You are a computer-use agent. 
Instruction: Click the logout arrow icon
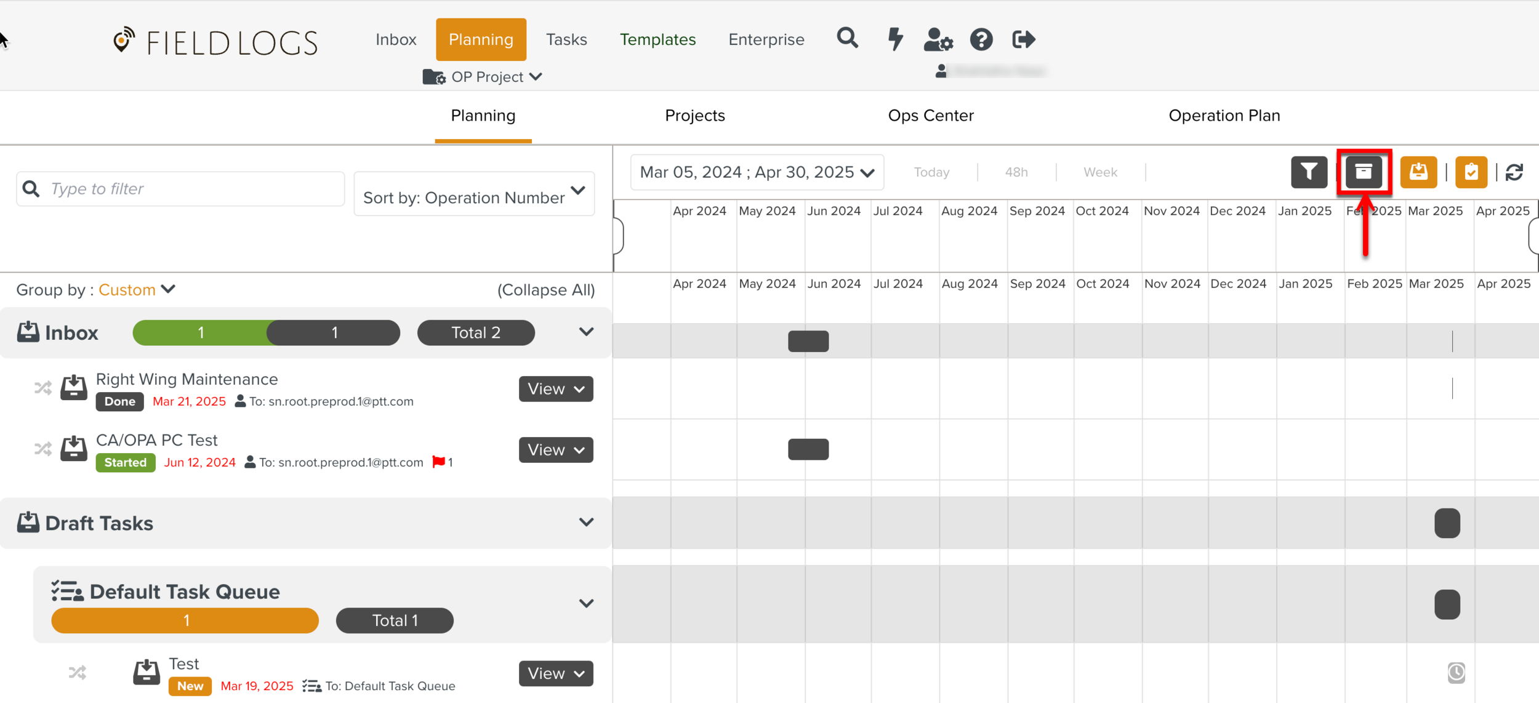[x=1024, y=39]
